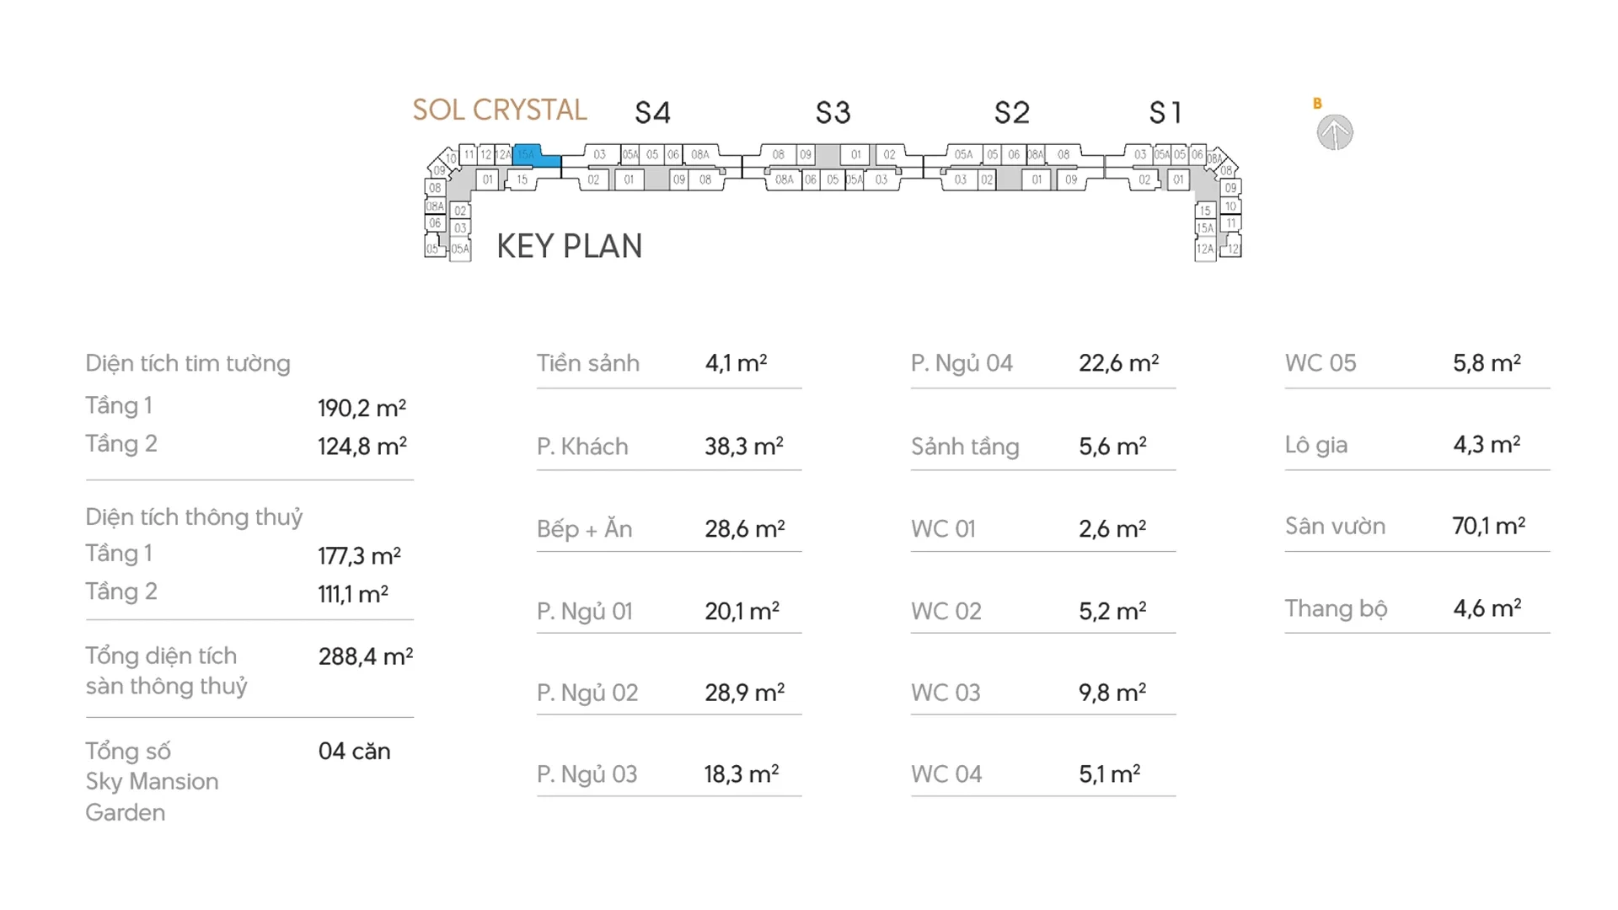Click the WC 05 label
The height and width of the screenshot is (910, 1618).
click(1321, 363)
